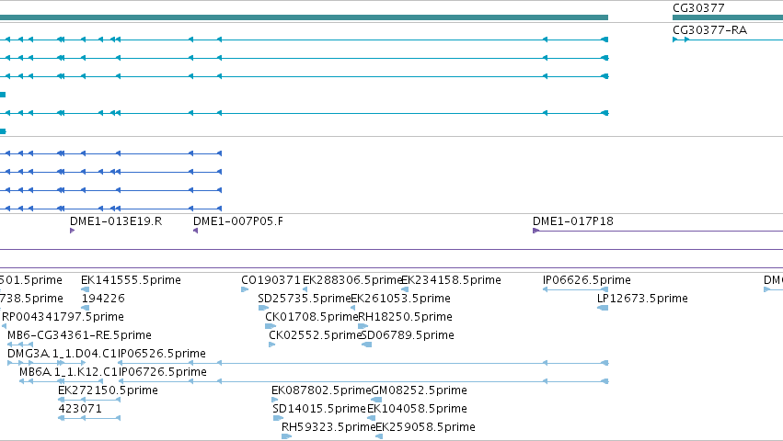Click the EK104058.5prime label
Screen dimensions: 783x441
[x=417, y=409]
